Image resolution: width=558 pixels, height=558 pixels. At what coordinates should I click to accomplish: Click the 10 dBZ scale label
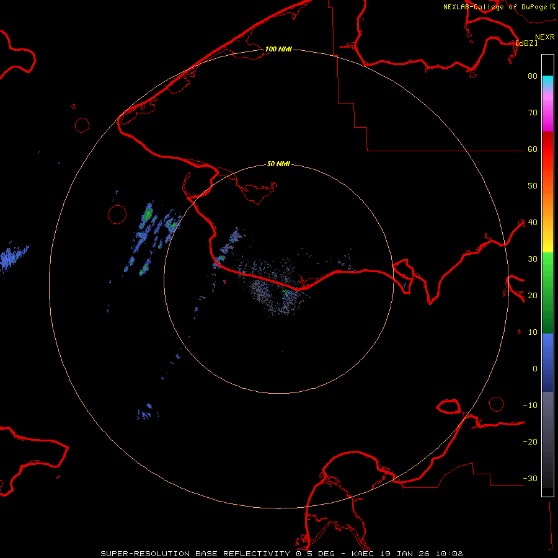[x=533, y=332]
